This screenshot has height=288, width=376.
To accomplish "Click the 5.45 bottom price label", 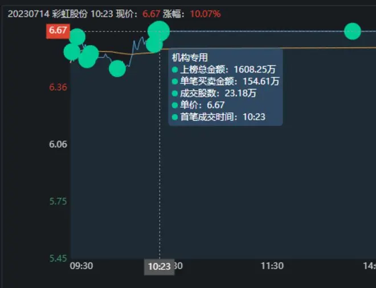I will (x=58, y=258).
